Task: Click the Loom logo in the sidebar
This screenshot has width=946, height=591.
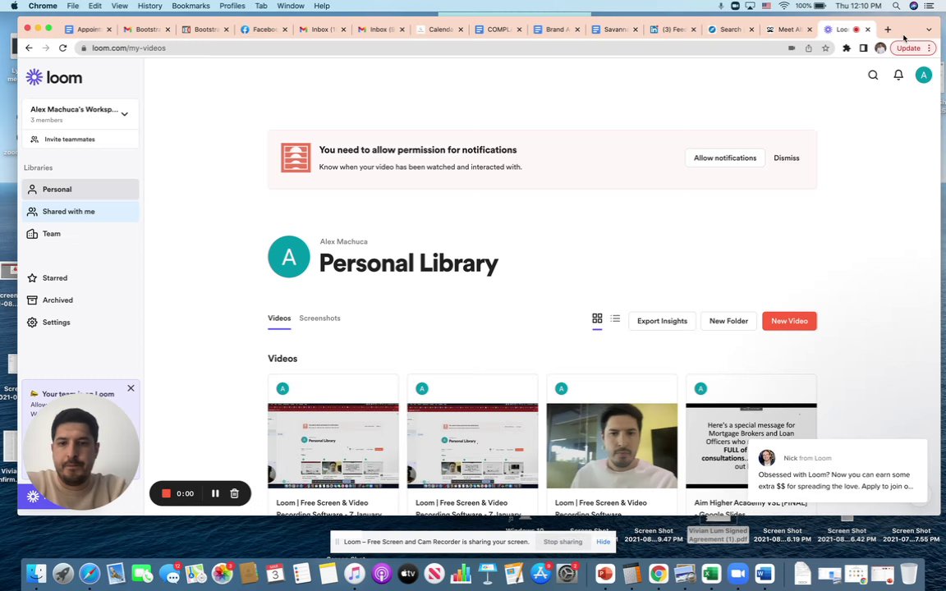Action: [x=53, y=77]
